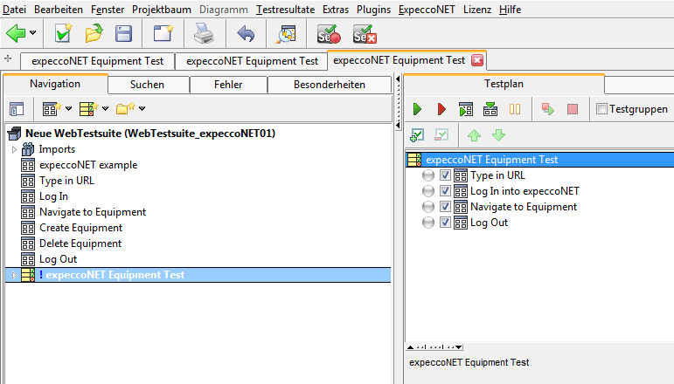The width and height of the screenshot is (674, 384).
Task: Uncheck the Log Out test step
Action: click(x=445, y=223)
